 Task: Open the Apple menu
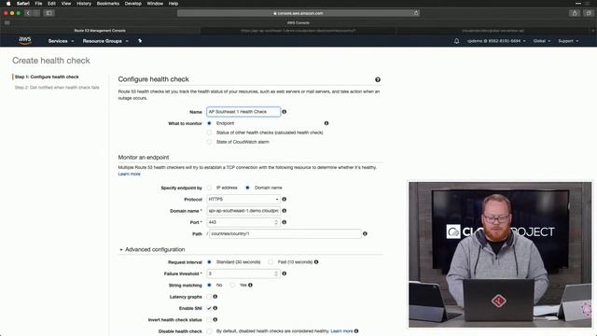(8, 4)
